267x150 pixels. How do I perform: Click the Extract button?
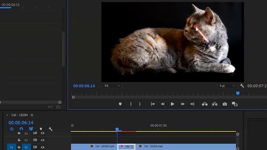pyautogui.click(x=214, y=104)
